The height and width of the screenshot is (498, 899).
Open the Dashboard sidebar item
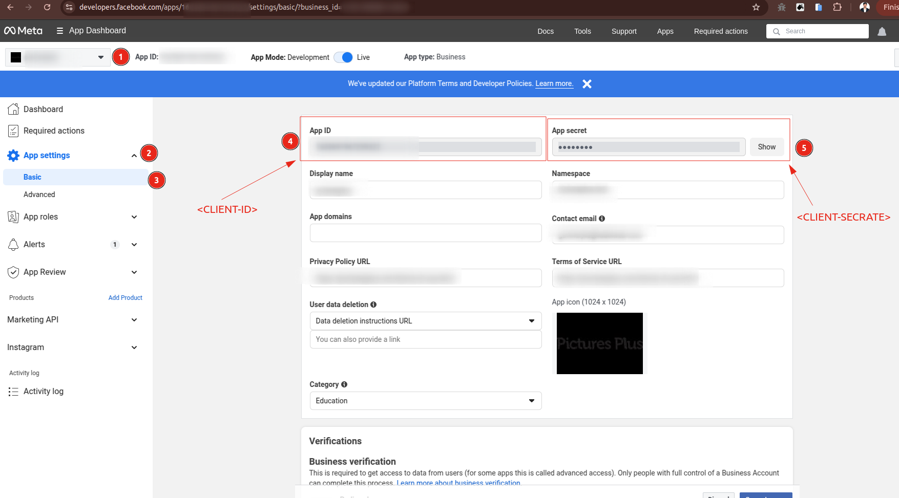[43, 109]
